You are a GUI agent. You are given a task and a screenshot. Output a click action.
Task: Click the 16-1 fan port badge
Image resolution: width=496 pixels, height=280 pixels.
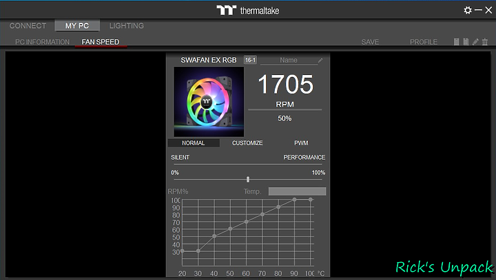[250, 60]
